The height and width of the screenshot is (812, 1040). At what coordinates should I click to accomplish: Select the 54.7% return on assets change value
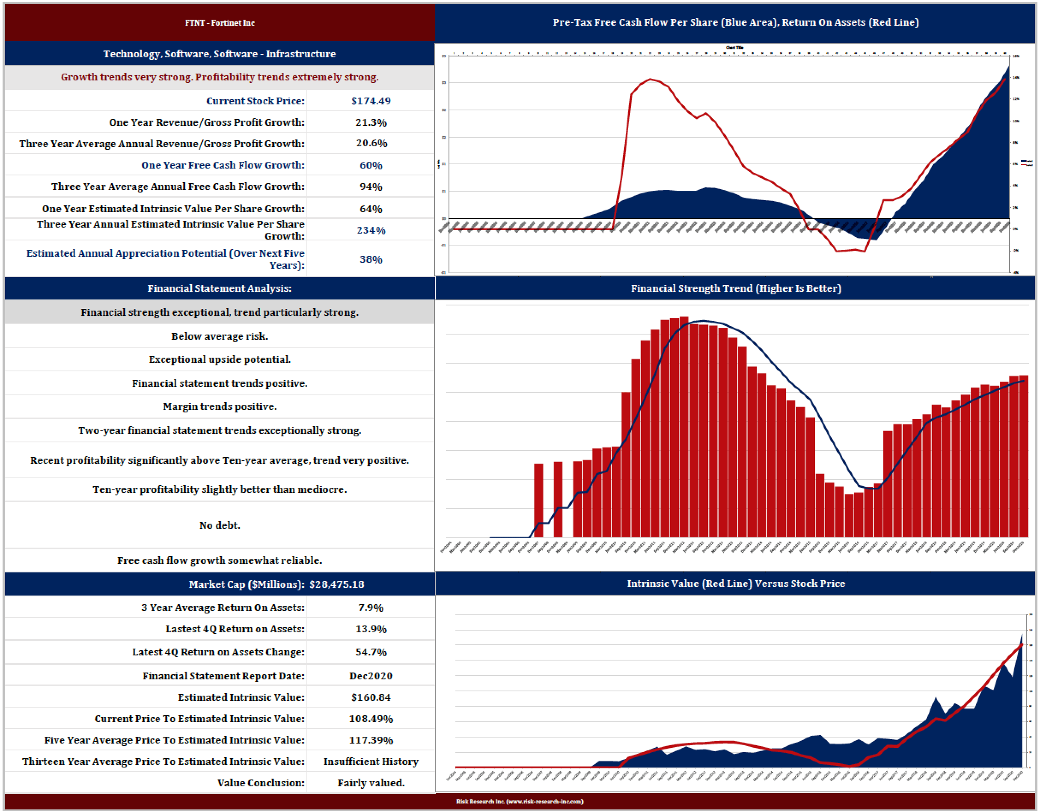click(371, 652)
